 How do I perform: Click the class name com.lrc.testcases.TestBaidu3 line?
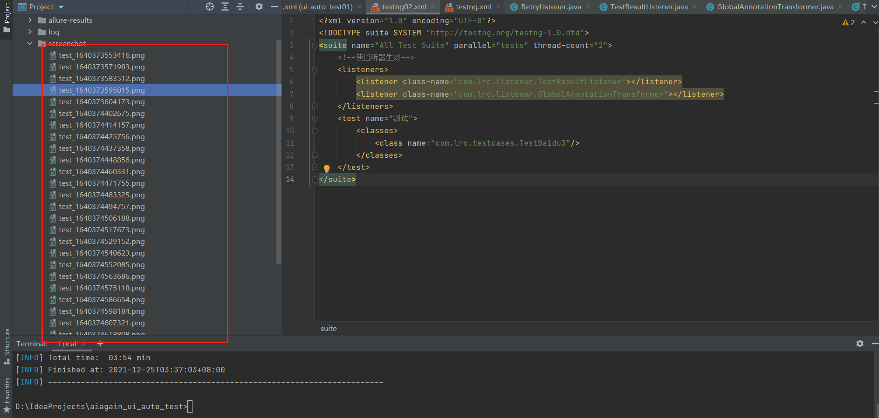[x=477, y=143]
